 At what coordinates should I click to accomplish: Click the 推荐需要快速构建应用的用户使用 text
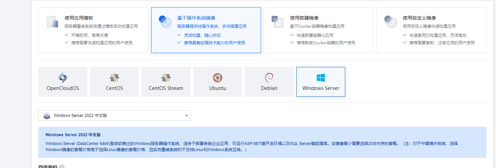(x=102, y=43)
